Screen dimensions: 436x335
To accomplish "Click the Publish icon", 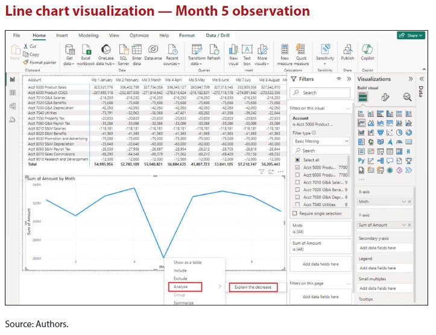I will pos(347,51).
